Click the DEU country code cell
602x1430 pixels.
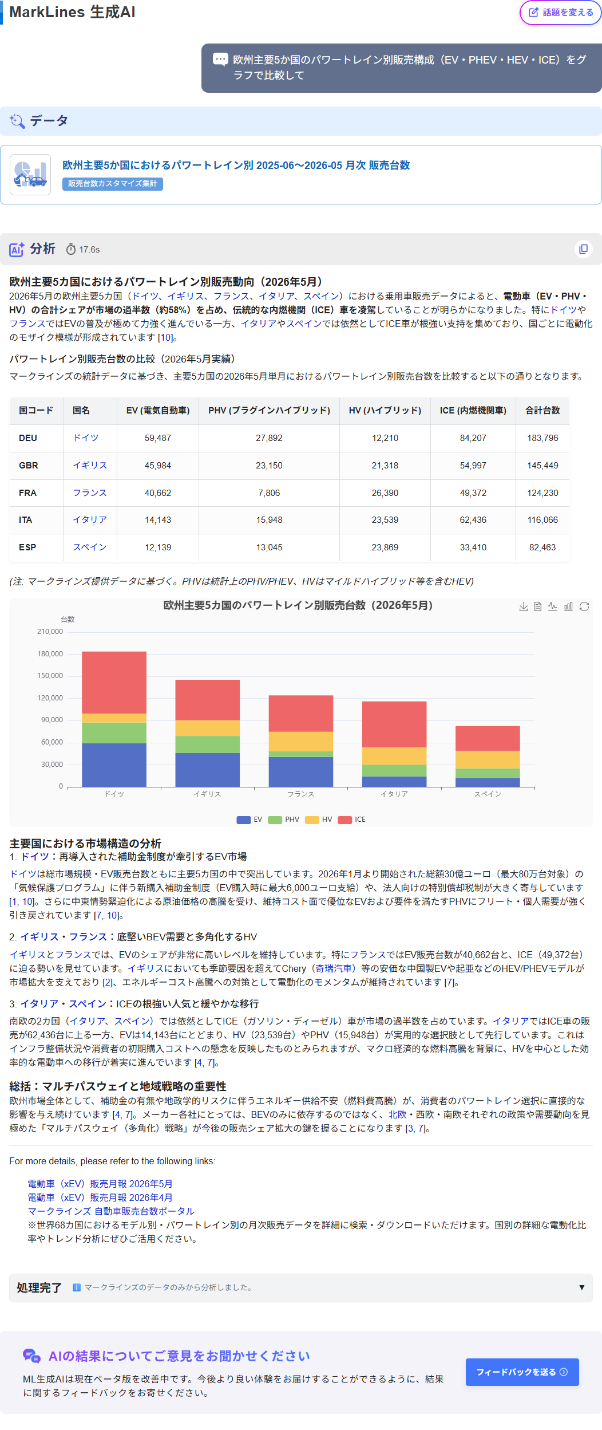point(37,438)
